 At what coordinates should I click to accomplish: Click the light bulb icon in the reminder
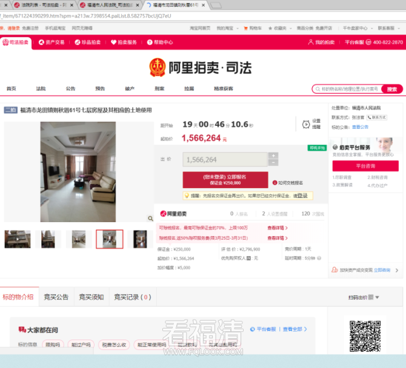(187, 195)
